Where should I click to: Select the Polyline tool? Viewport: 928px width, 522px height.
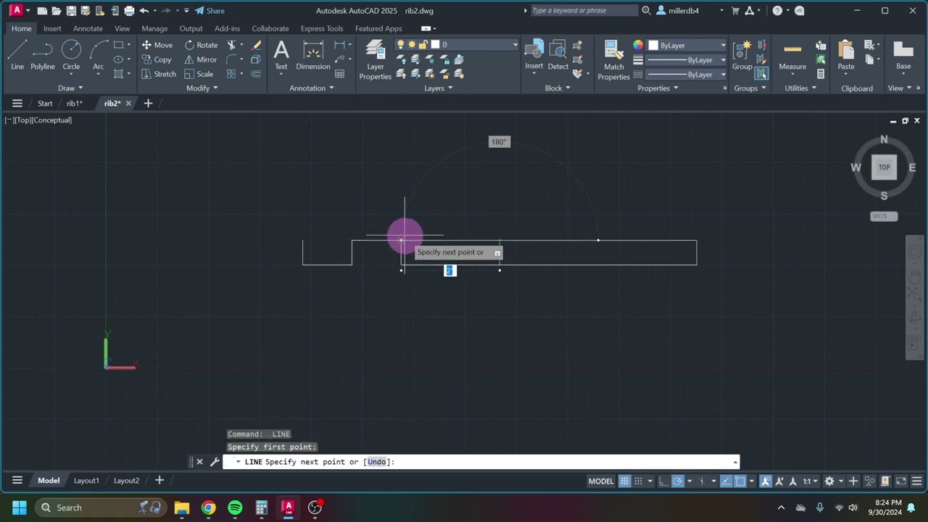43,55
